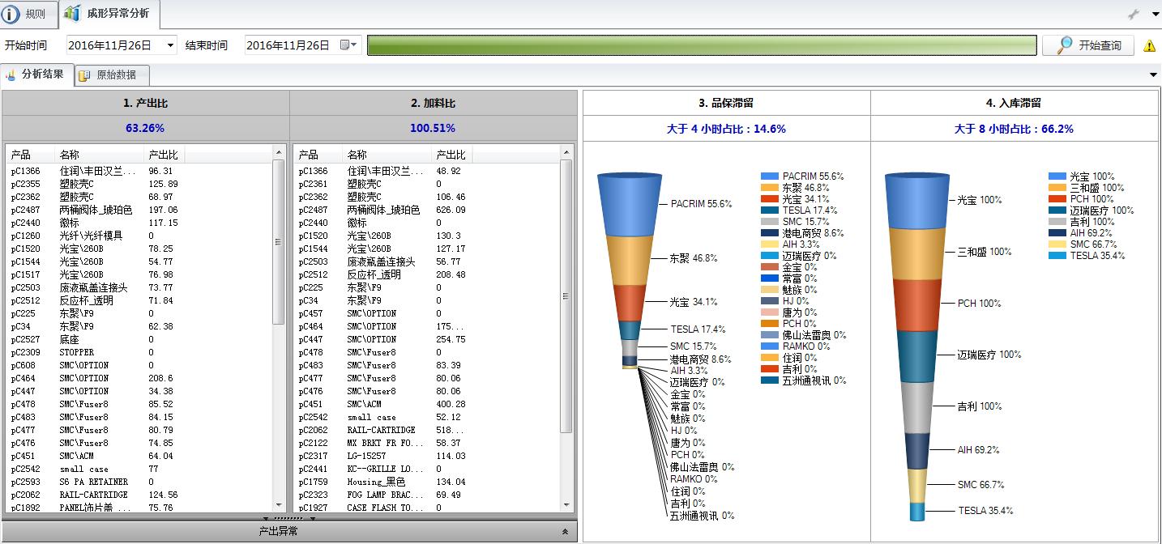
Task: Click the pin icon at top right
Action: click(1134, 15)
